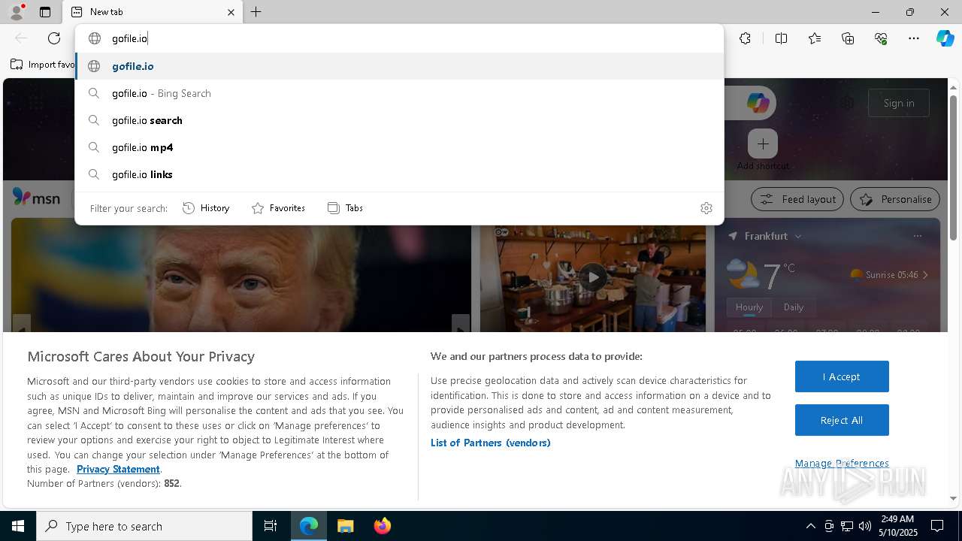Screen dimensions: 962x541
Task: Advance Sunrise 05:46 weather info arrow
Action: point(925,275)
